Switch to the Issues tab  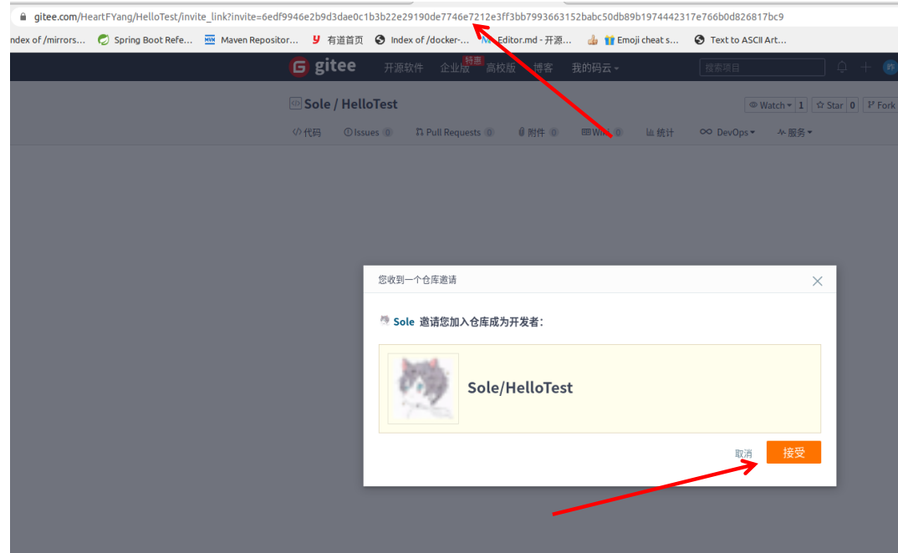[x=365, y=131]
